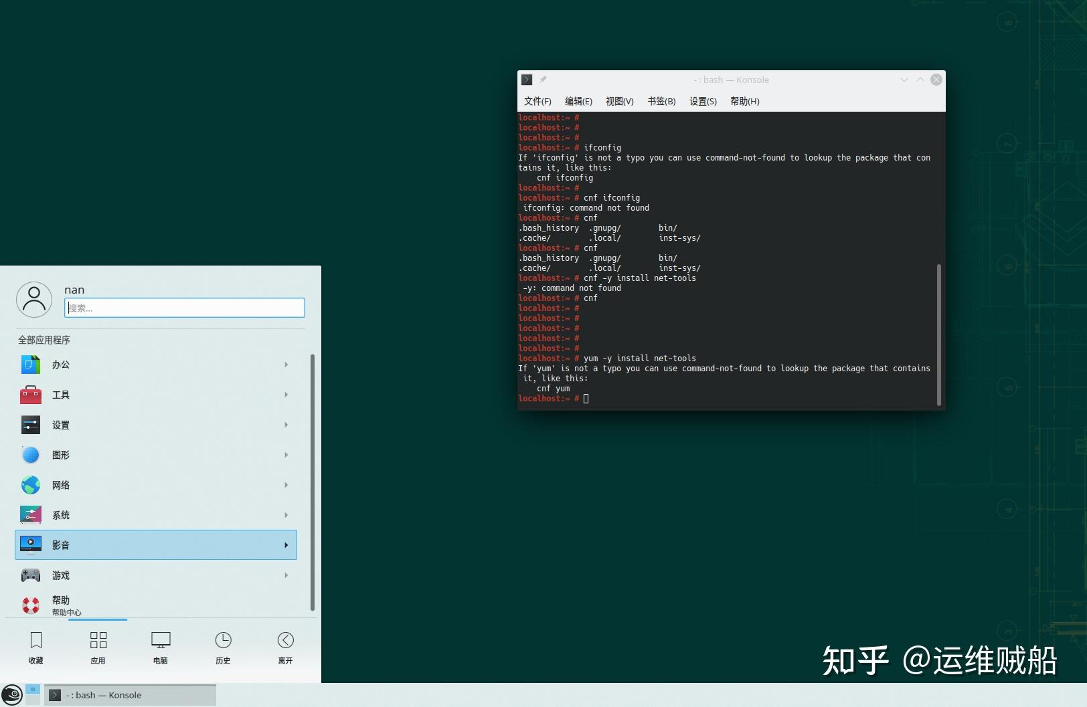Select the 工具 toolbox icon
The height and width of the screenshot is (707, 1087).
click(30, 395)
